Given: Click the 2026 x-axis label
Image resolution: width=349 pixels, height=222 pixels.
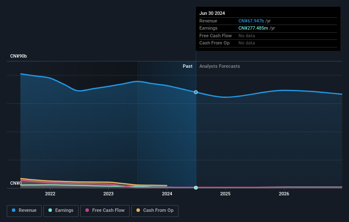Looking at the screenshot, I should click(x=284, y=194).
